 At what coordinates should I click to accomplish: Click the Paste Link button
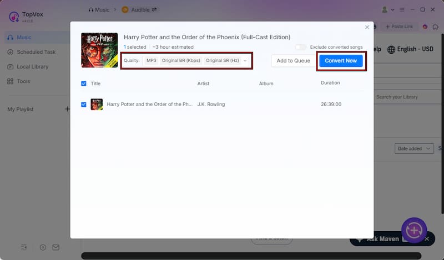(399, 27)
